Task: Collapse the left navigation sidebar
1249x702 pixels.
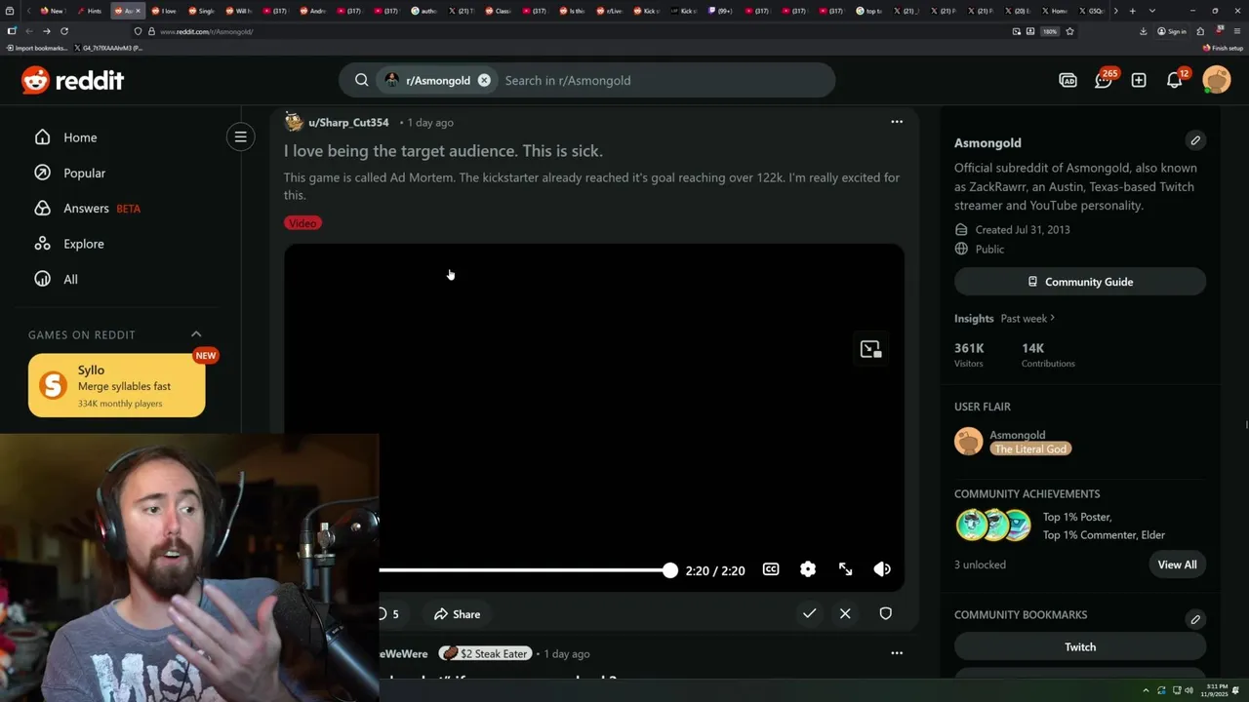Action: tap(240, 137)
